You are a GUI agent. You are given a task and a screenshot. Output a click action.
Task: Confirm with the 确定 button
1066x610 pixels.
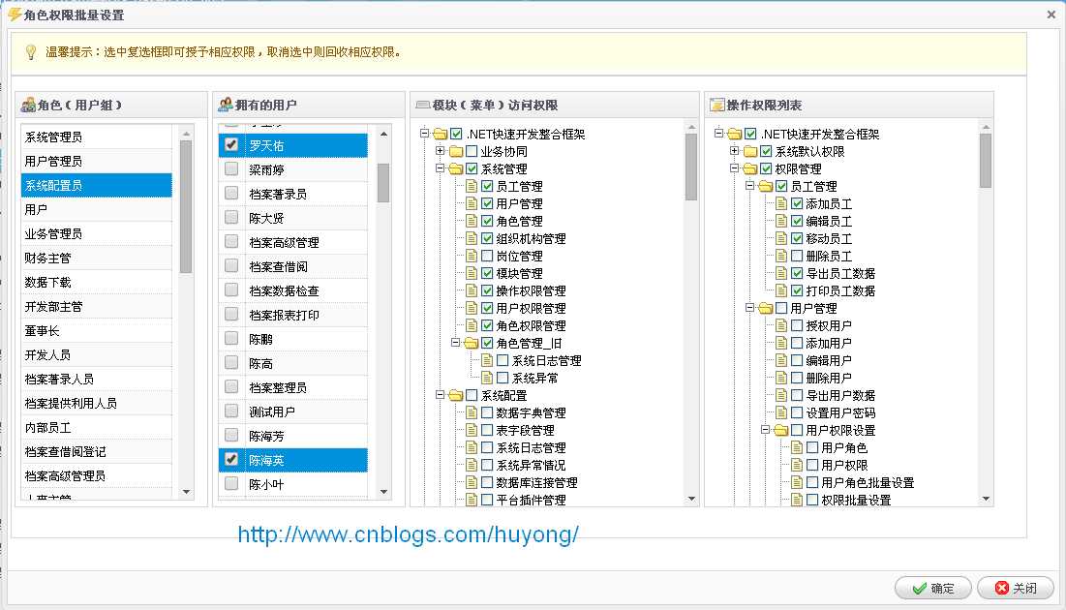click(933, 588)
